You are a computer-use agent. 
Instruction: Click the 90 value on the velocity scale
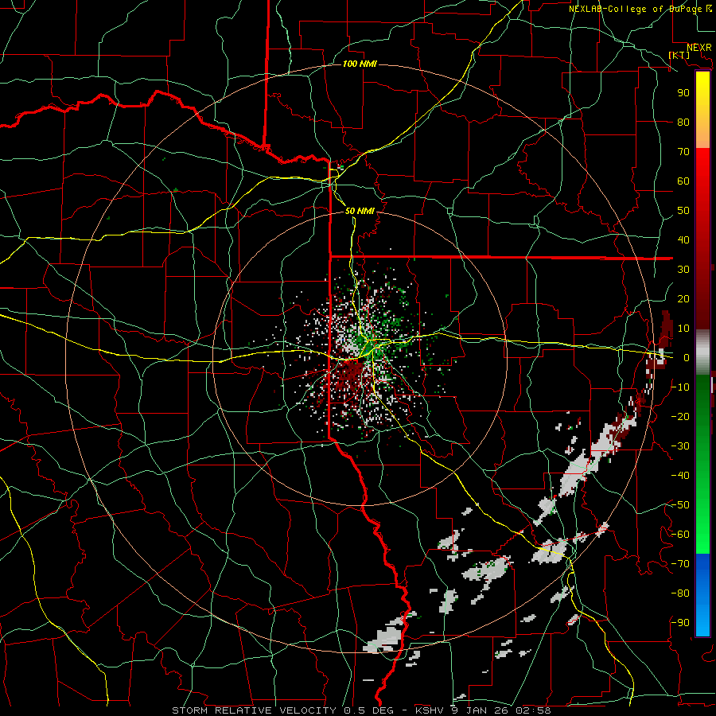(683, 93)
